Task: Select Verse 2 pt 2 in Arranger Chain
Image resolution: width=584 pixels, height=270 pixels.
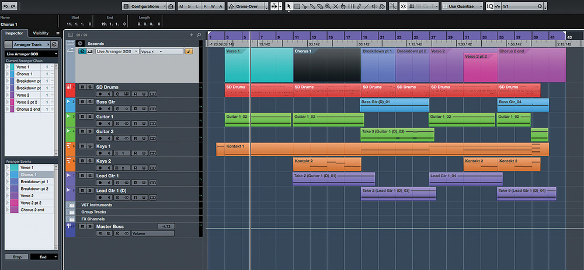Action: click(29, 102)
